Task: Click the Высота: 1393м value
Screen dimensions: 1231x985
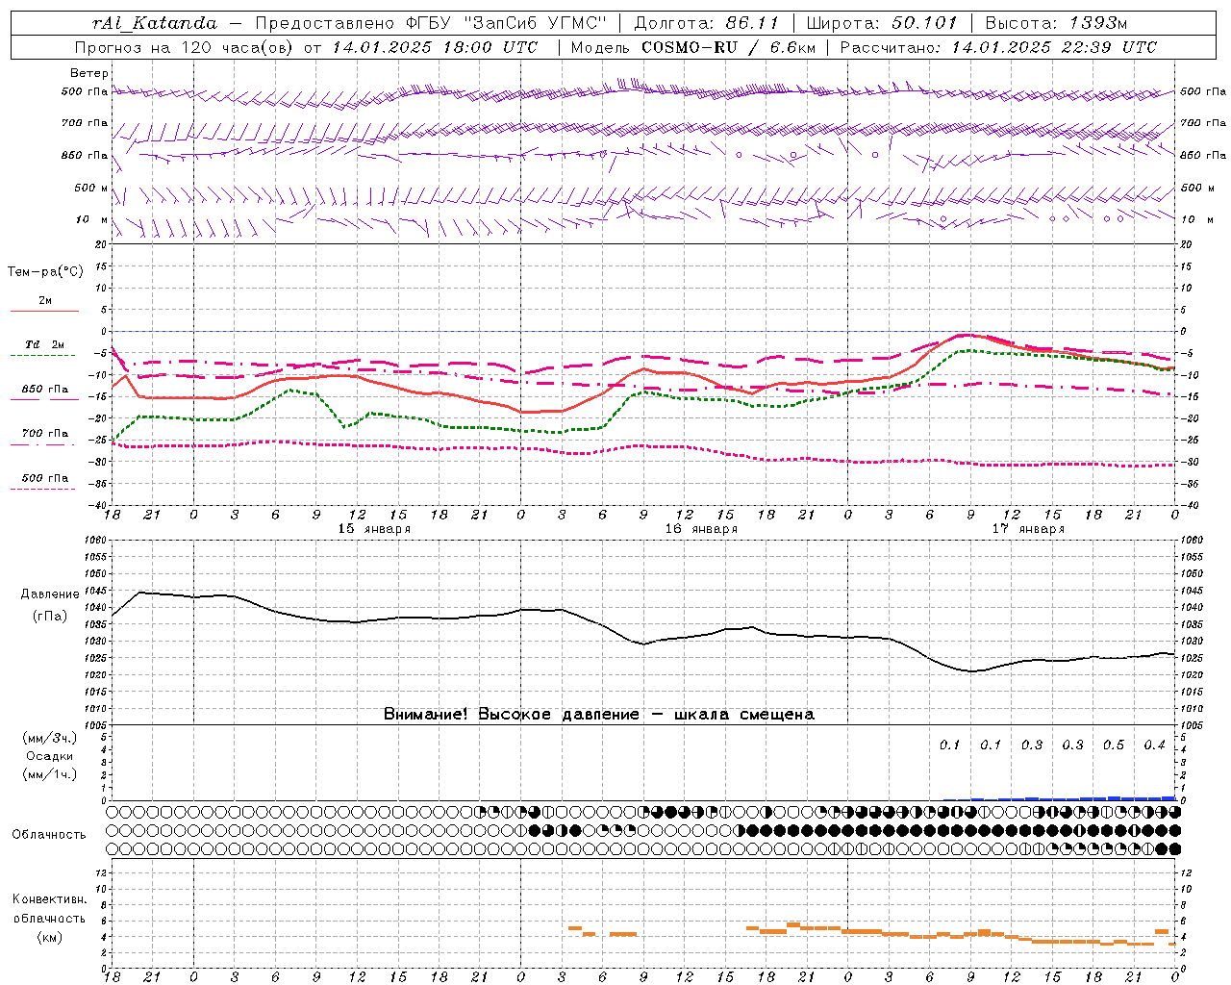Action: click(1056, 23)
